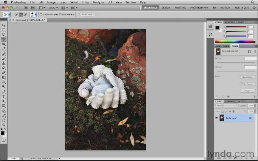Toggle Lock transparent pixels
The height and width of the screenshot is (161, 258).
click(222, 111)
